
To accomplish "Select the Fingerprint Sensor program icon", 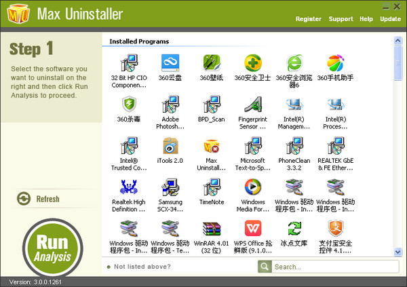I will 253,104.
